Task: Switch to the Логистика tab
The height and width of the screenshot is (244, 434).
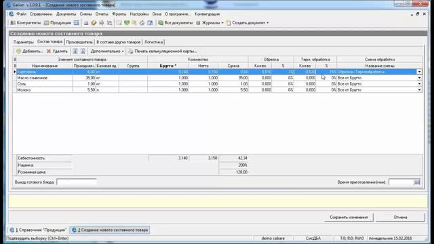Action: (x=154, y=42)
